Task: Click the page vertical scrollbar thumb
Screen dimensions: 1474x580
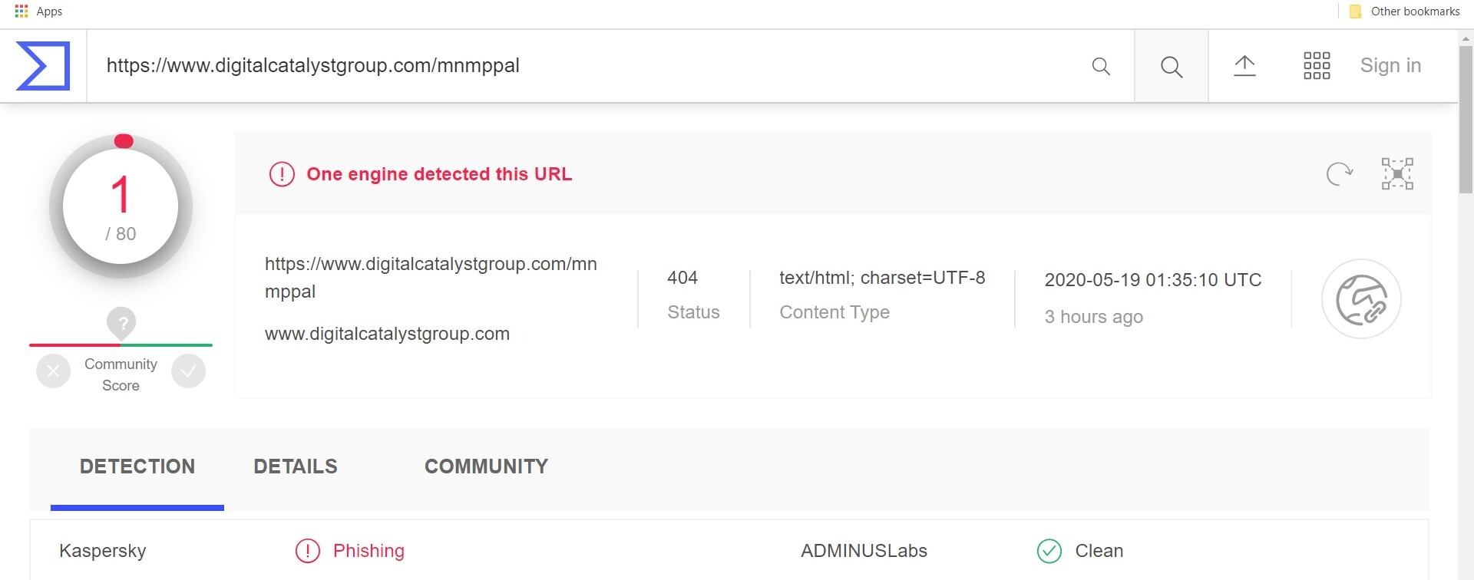Action: pyautogui.click(x=1466, y=119)
